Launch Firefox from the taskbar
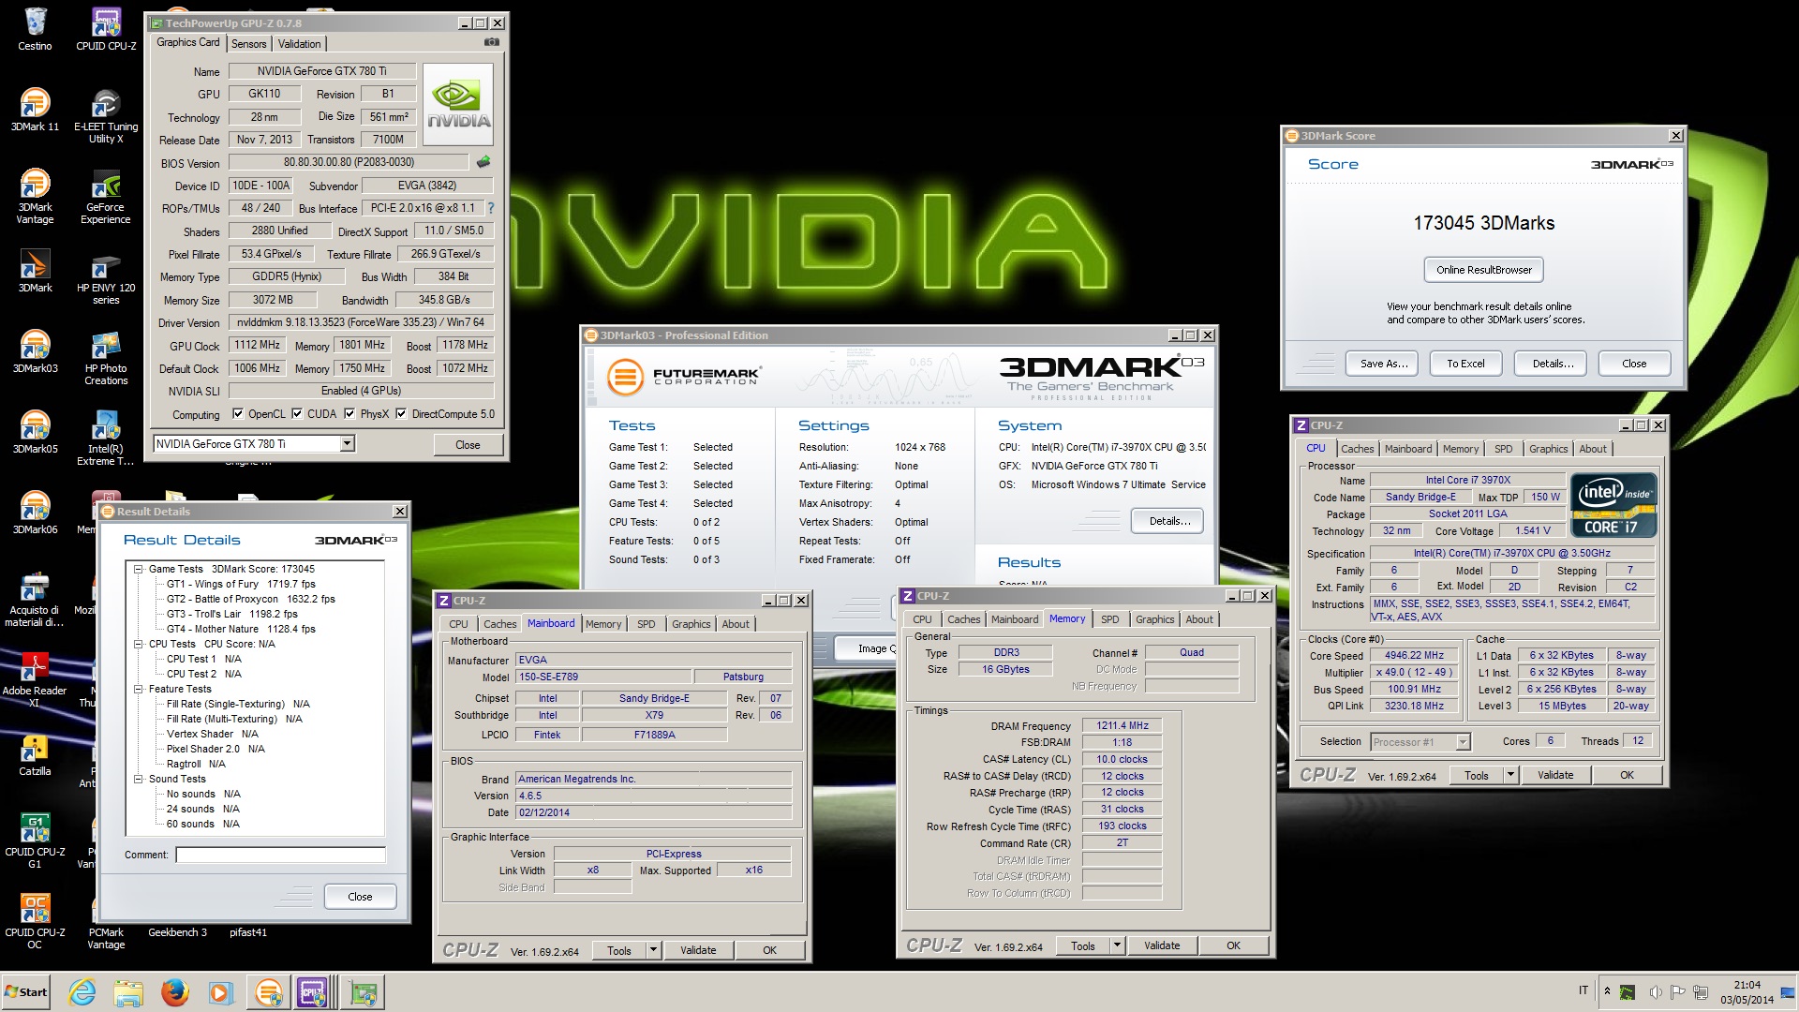Viewport: 1799px width, 1012px height. (x=174, y=991)
